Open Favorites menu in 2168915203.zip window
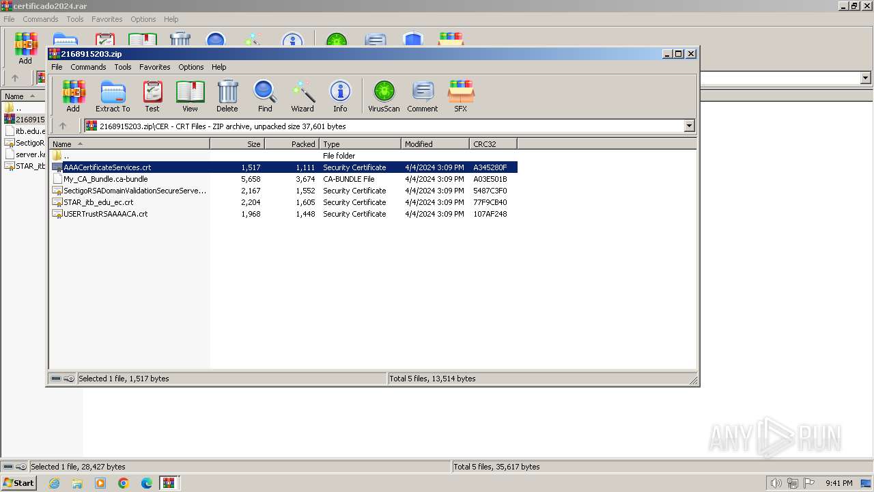Screen dimensions: 874x492 point(155,67)
